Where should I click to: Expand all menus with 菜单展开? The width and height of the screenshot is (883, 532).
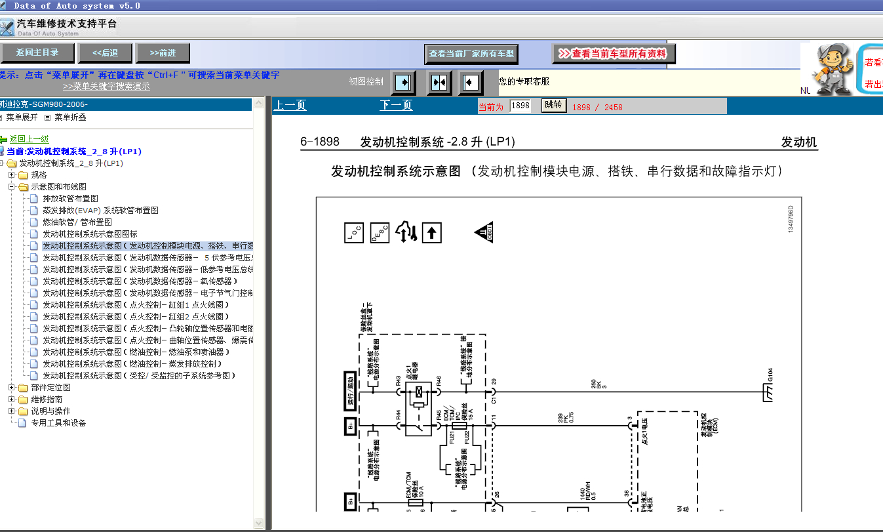(x=22, y=117)
